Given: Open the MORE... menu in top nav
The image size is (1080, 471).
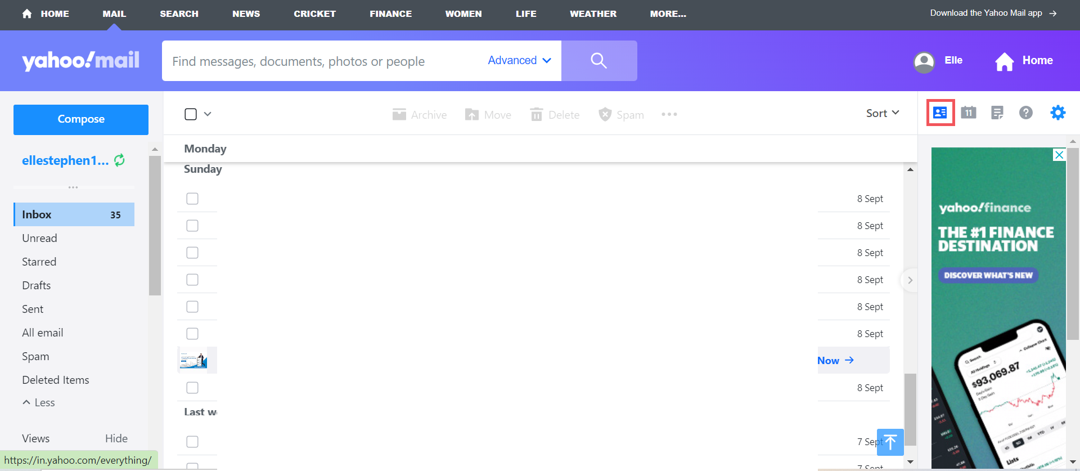Looking at the screenshot, I should coord(668,14).
